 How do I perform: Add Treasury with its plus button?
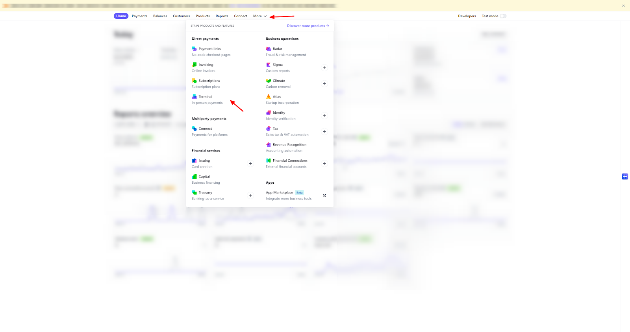click(x=250, y=196)
